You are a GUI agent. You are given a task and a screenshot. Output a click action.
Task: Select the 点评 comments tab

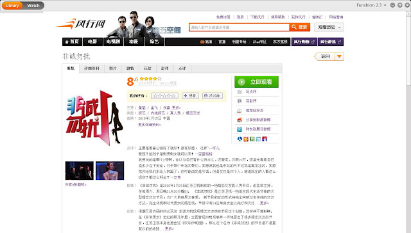click(x=182, y=68)
